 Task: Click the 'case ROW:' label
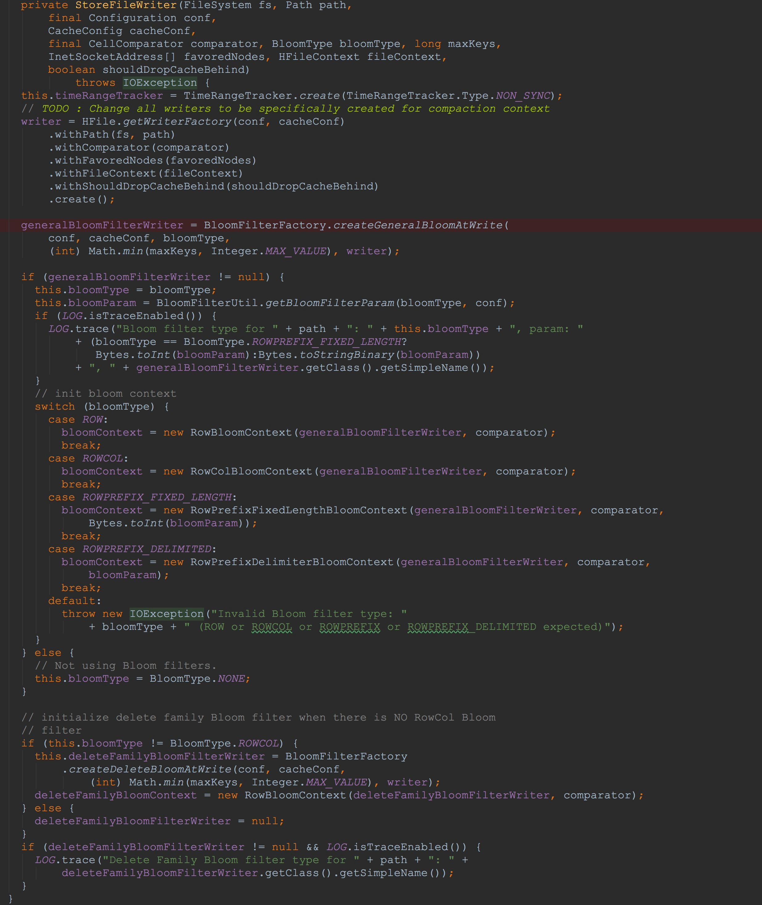(78, 420)
